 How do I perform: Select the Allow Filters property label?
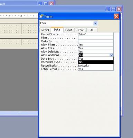(48, 45)
